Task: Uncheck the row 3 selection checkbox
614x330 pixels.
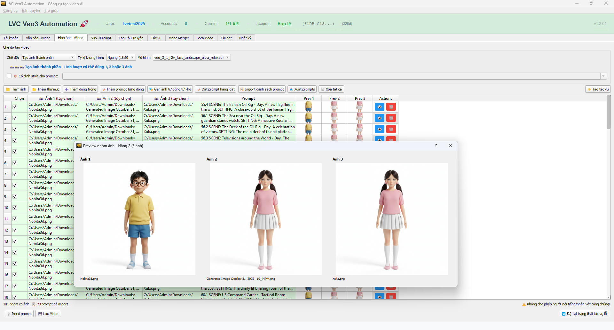Action: (14, 129)
